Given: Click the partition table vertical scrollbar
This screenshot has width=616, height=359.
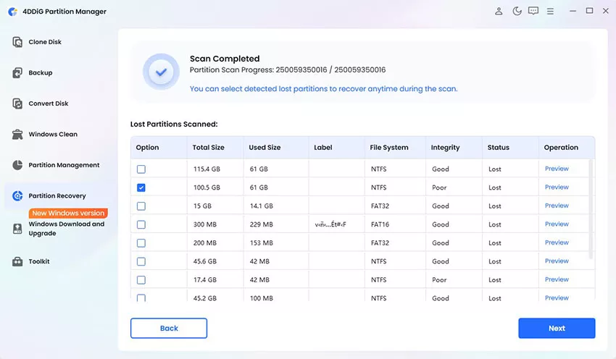Looking at the screenshot, I should tap(591, 208).
